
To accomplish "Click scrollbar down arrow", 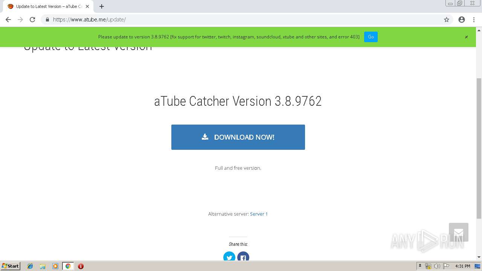I will tap(479, 257).
